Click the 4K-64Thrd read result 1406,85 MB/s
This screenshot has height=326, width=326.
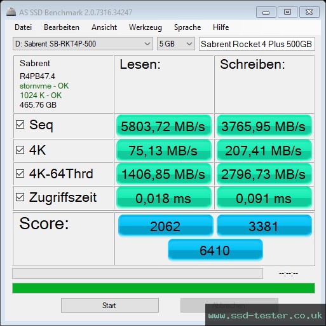pyautogui.click(x=164, y=174)
